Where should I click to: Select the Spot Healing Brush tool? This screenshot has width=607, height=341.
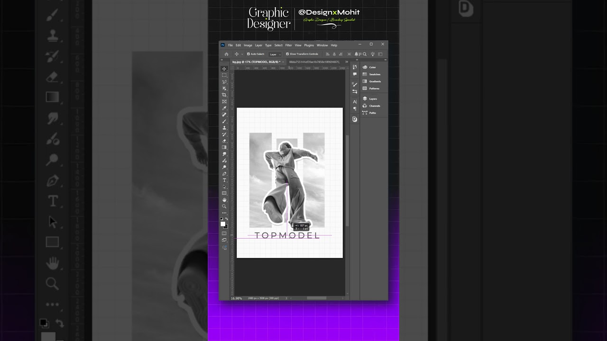coord(224,115)
